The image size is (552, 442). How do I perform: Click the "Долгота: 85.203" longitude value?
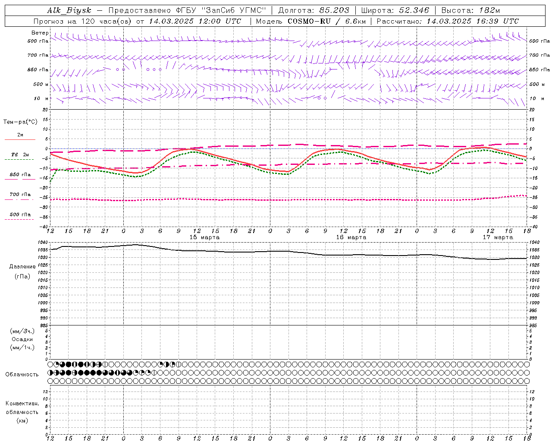[x=314, y=11]
